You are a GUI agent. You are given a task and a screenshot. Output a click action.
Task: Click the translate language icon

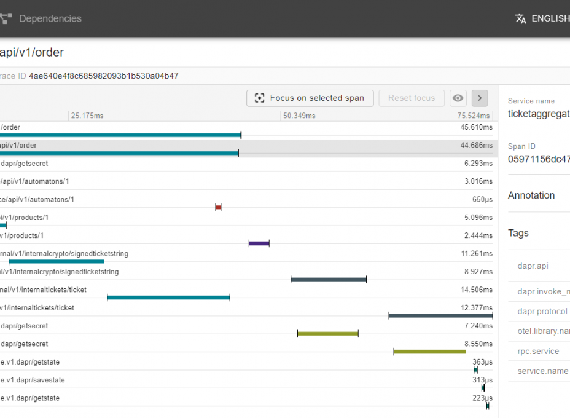pos(521,18)
